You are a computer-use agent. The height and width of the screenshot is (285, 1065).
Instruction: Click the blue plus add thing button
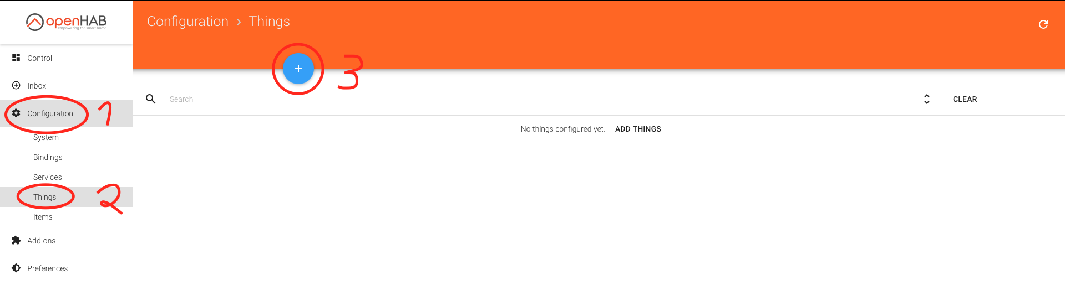(x=298, y=69)
